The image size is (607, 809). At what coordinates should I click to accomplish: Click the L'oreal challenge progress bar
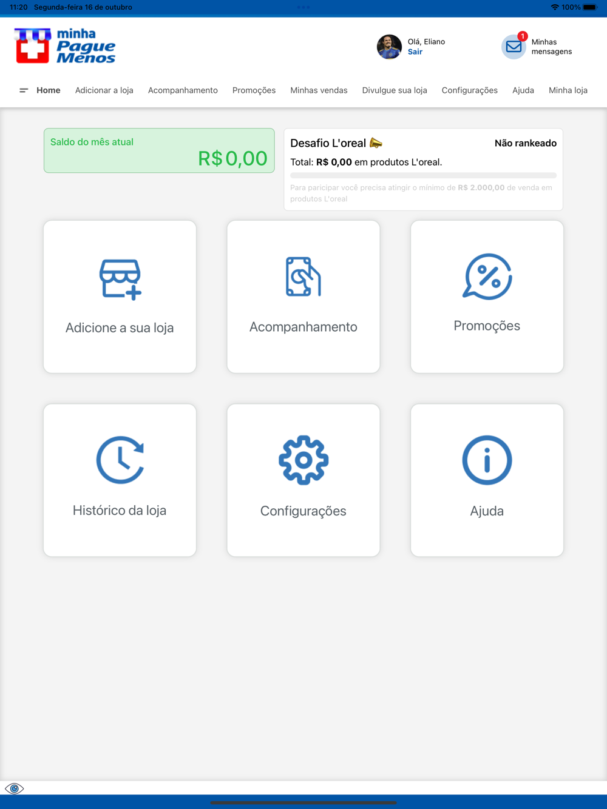pos(423,175)
